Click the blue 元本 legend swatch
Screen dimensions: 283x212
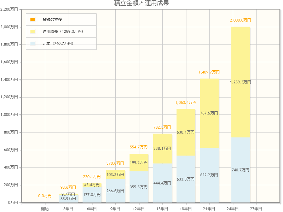coord(32,42)
